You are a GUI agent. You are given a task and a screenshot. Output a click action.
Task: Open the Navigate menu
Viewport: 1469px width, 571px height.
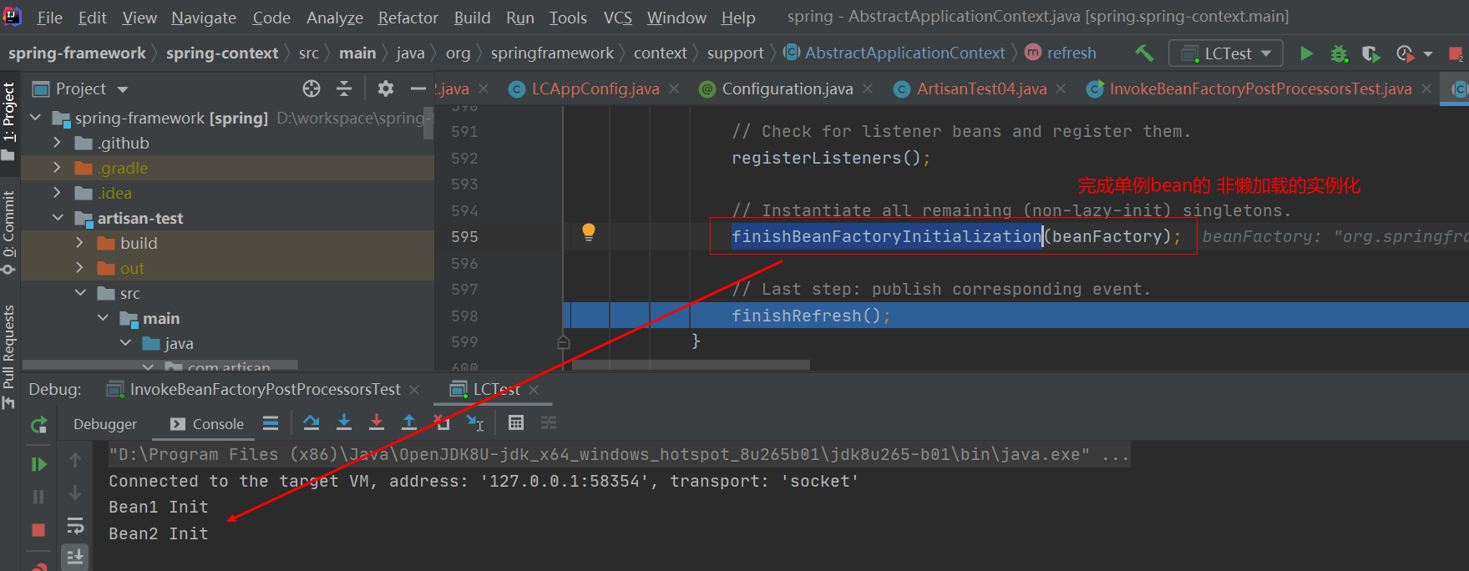pyautogui.click(x=204, y=18)
